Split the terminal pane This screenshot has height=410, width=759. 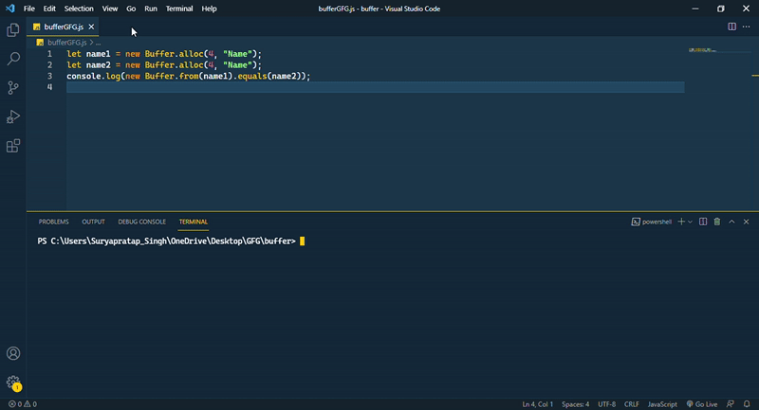click(x=703, y=222)
